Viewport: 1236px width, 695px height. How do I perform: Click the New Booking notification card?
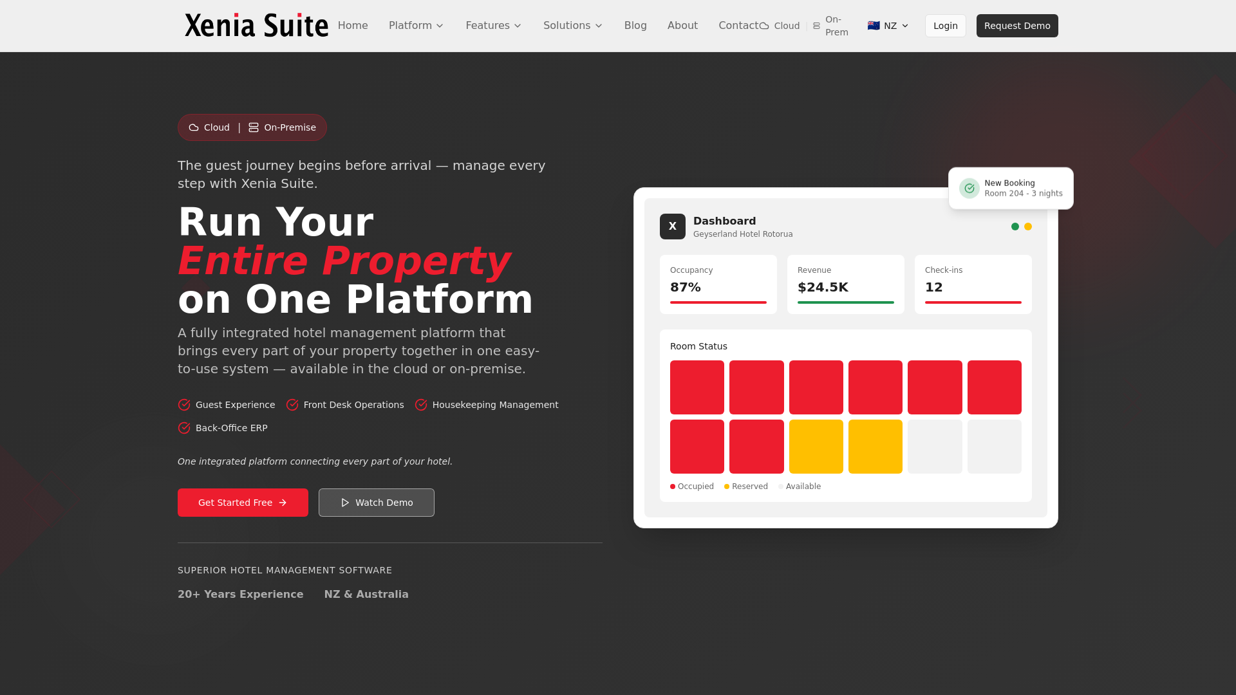pyautogui.click(x=1011, y=189)
